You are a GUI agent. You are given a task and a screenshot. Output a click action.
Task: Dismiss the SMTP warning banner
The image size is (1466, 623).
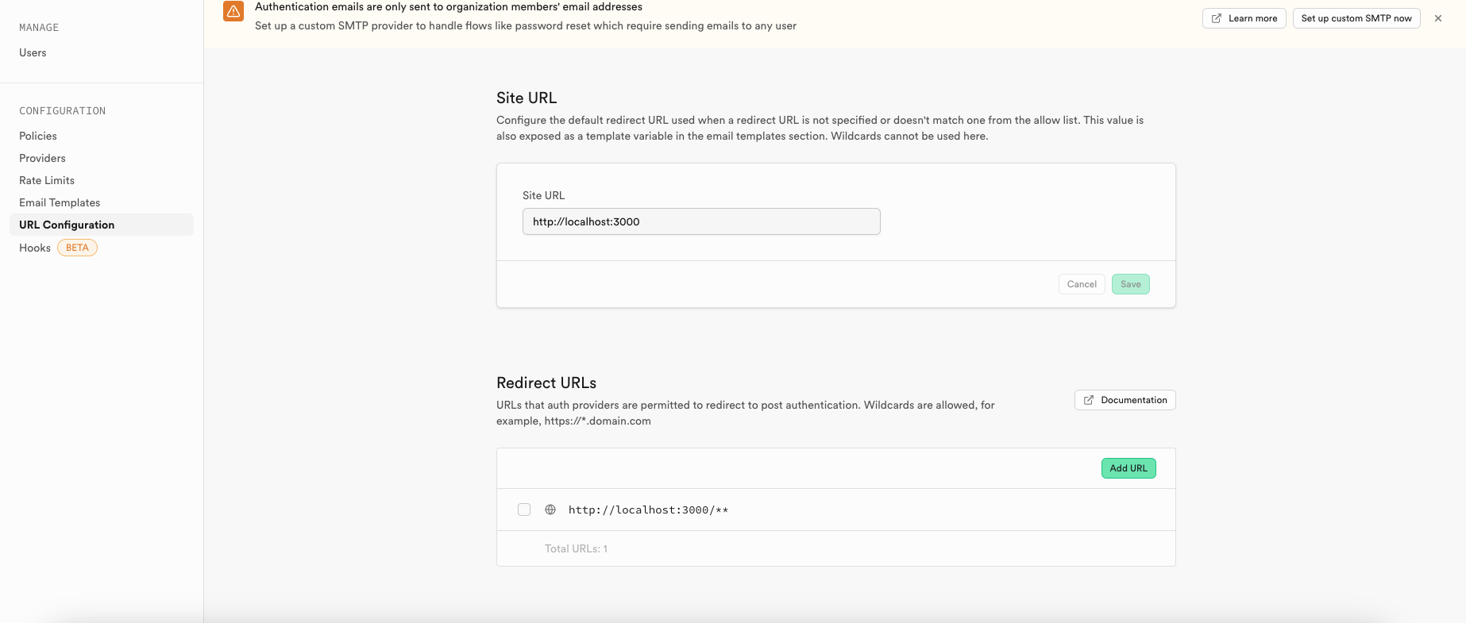1438,18
